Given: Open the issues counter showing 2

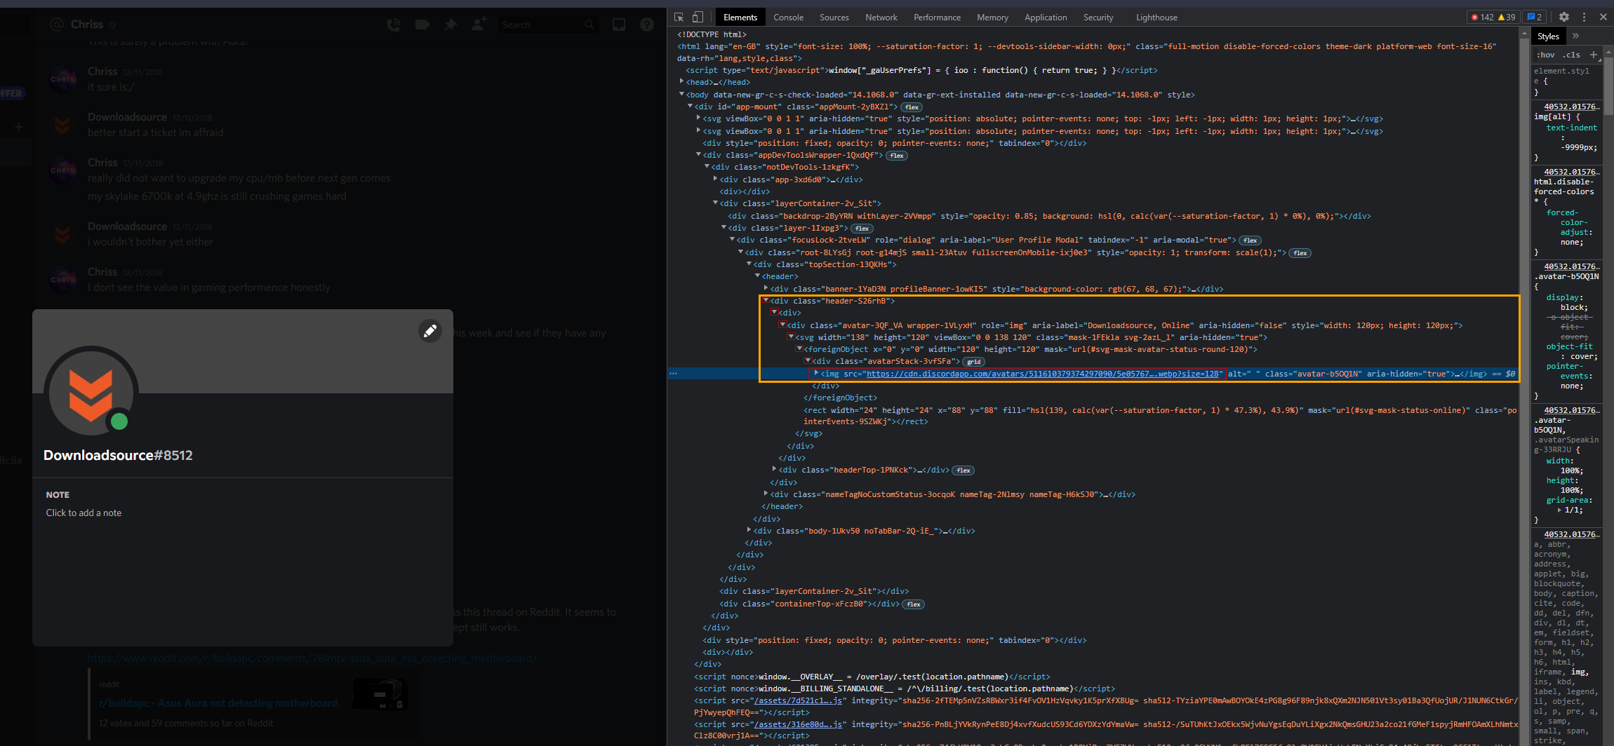Looking at the screenshot, I should pyautogui.click(x=1535, y=17).
